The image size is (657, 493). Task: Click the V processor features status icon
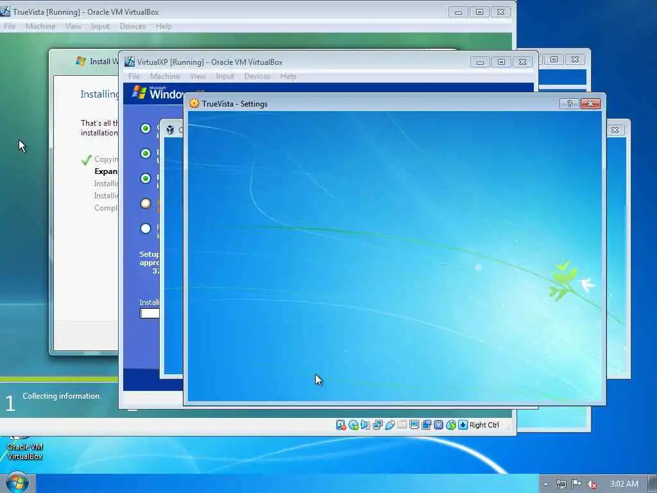pos(438,425)
